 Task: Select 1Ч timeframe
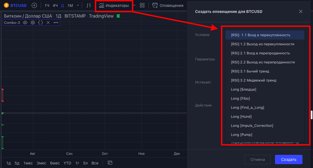[x=47, y=5]
